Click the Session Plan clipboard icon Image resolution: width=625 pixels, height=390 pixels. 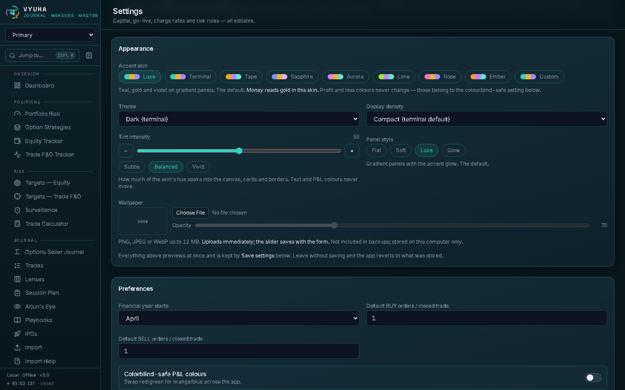tap(17, 293)
